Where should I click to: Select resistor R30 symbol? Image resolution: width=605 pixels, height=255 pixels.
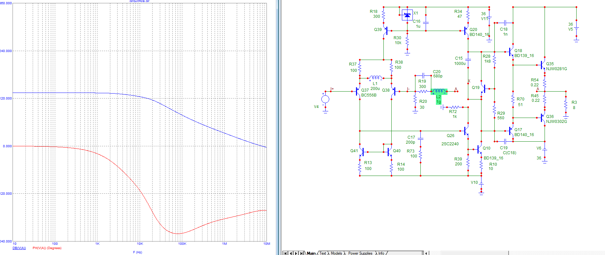[x=407, y=41]
